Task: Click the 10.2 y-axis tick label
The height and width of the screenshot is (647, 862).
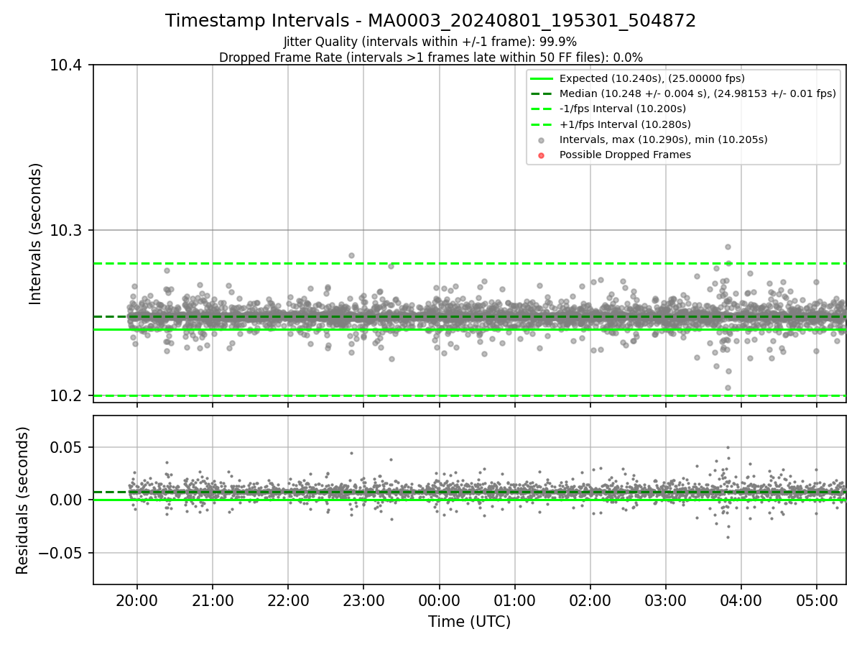Action: click(x=66, y=396)
